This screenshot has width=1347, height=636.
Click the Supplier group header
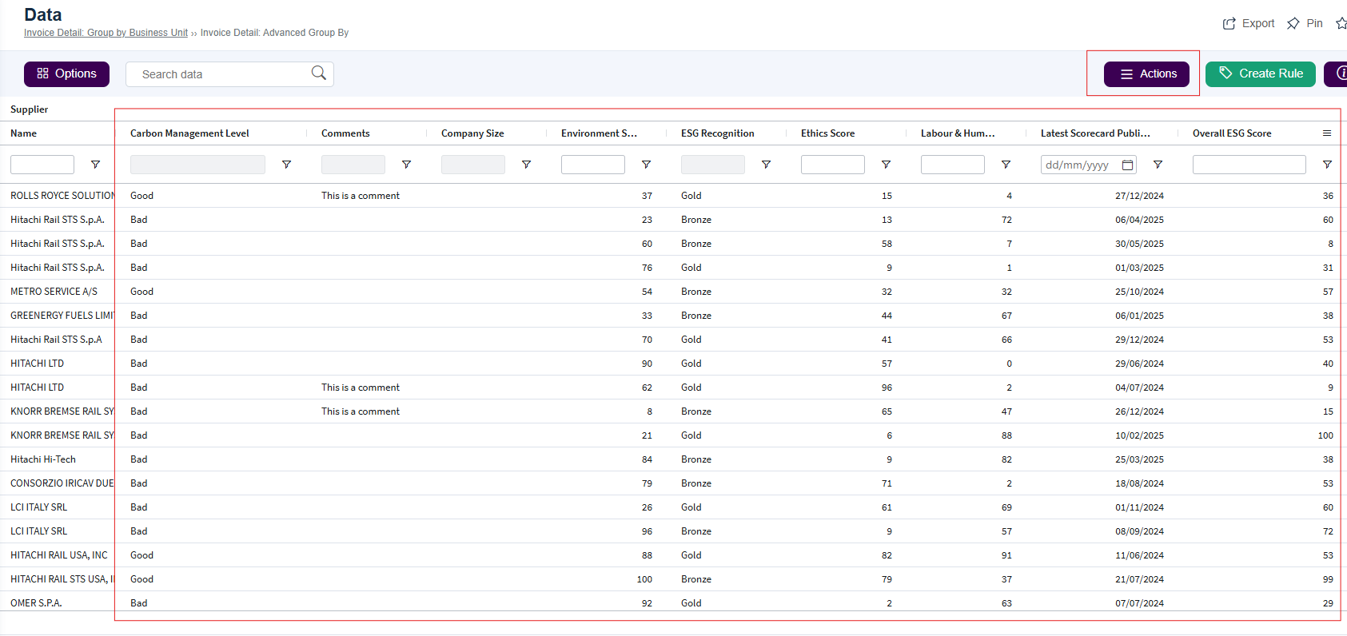30,109
